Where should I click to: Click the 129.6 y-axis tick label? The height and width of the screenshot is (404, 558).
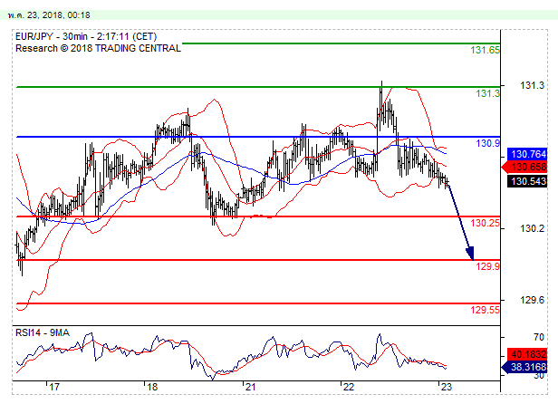(532, 300)
